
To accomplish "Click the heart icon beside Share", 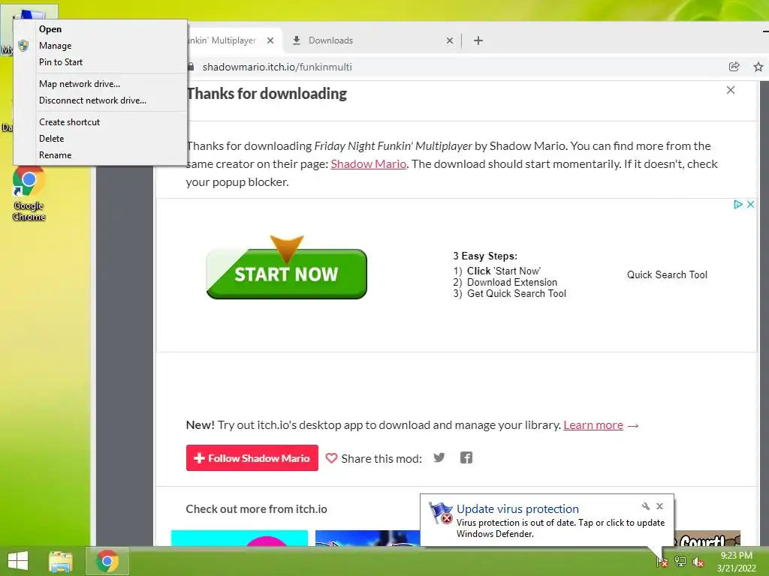I will point(331,458).
